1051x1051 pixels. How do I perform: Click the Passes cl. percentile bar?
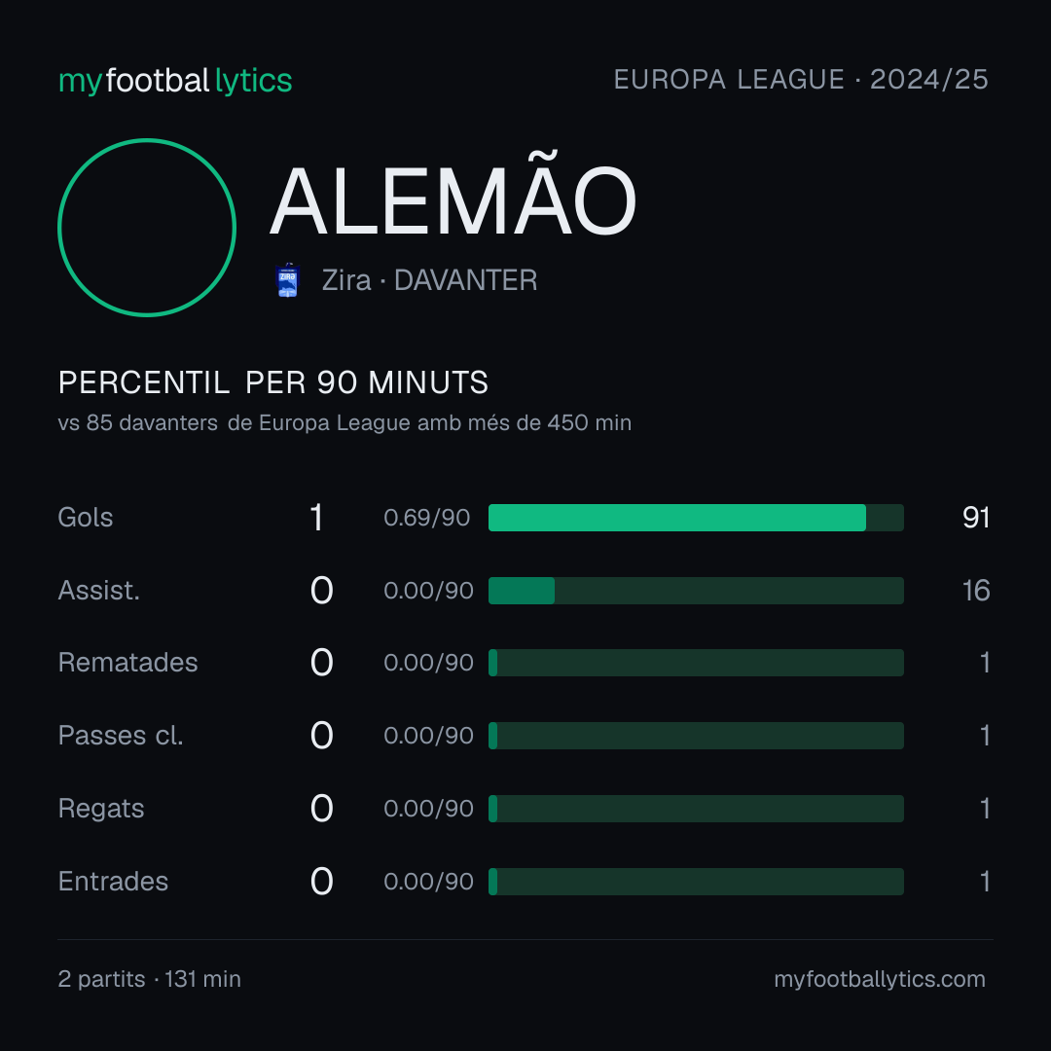tap(696, 736)
